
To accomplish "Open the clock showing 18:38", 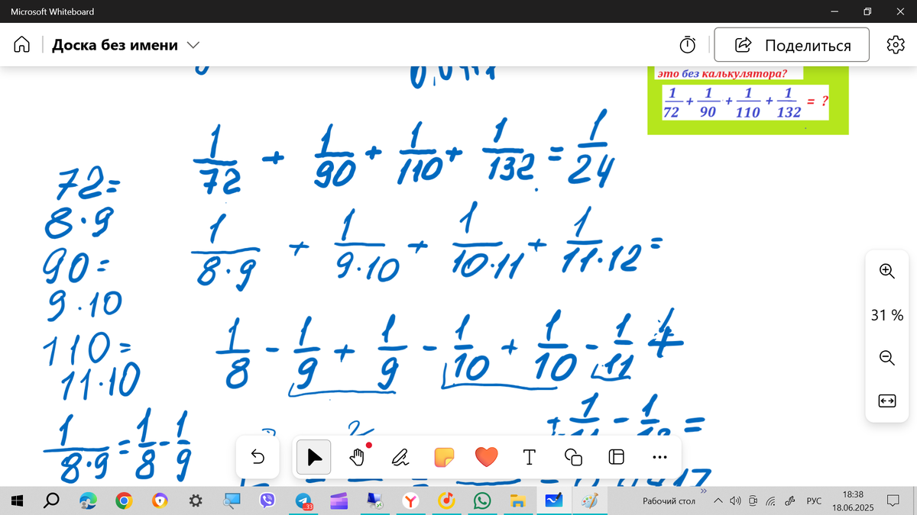I will coord(852,501).
